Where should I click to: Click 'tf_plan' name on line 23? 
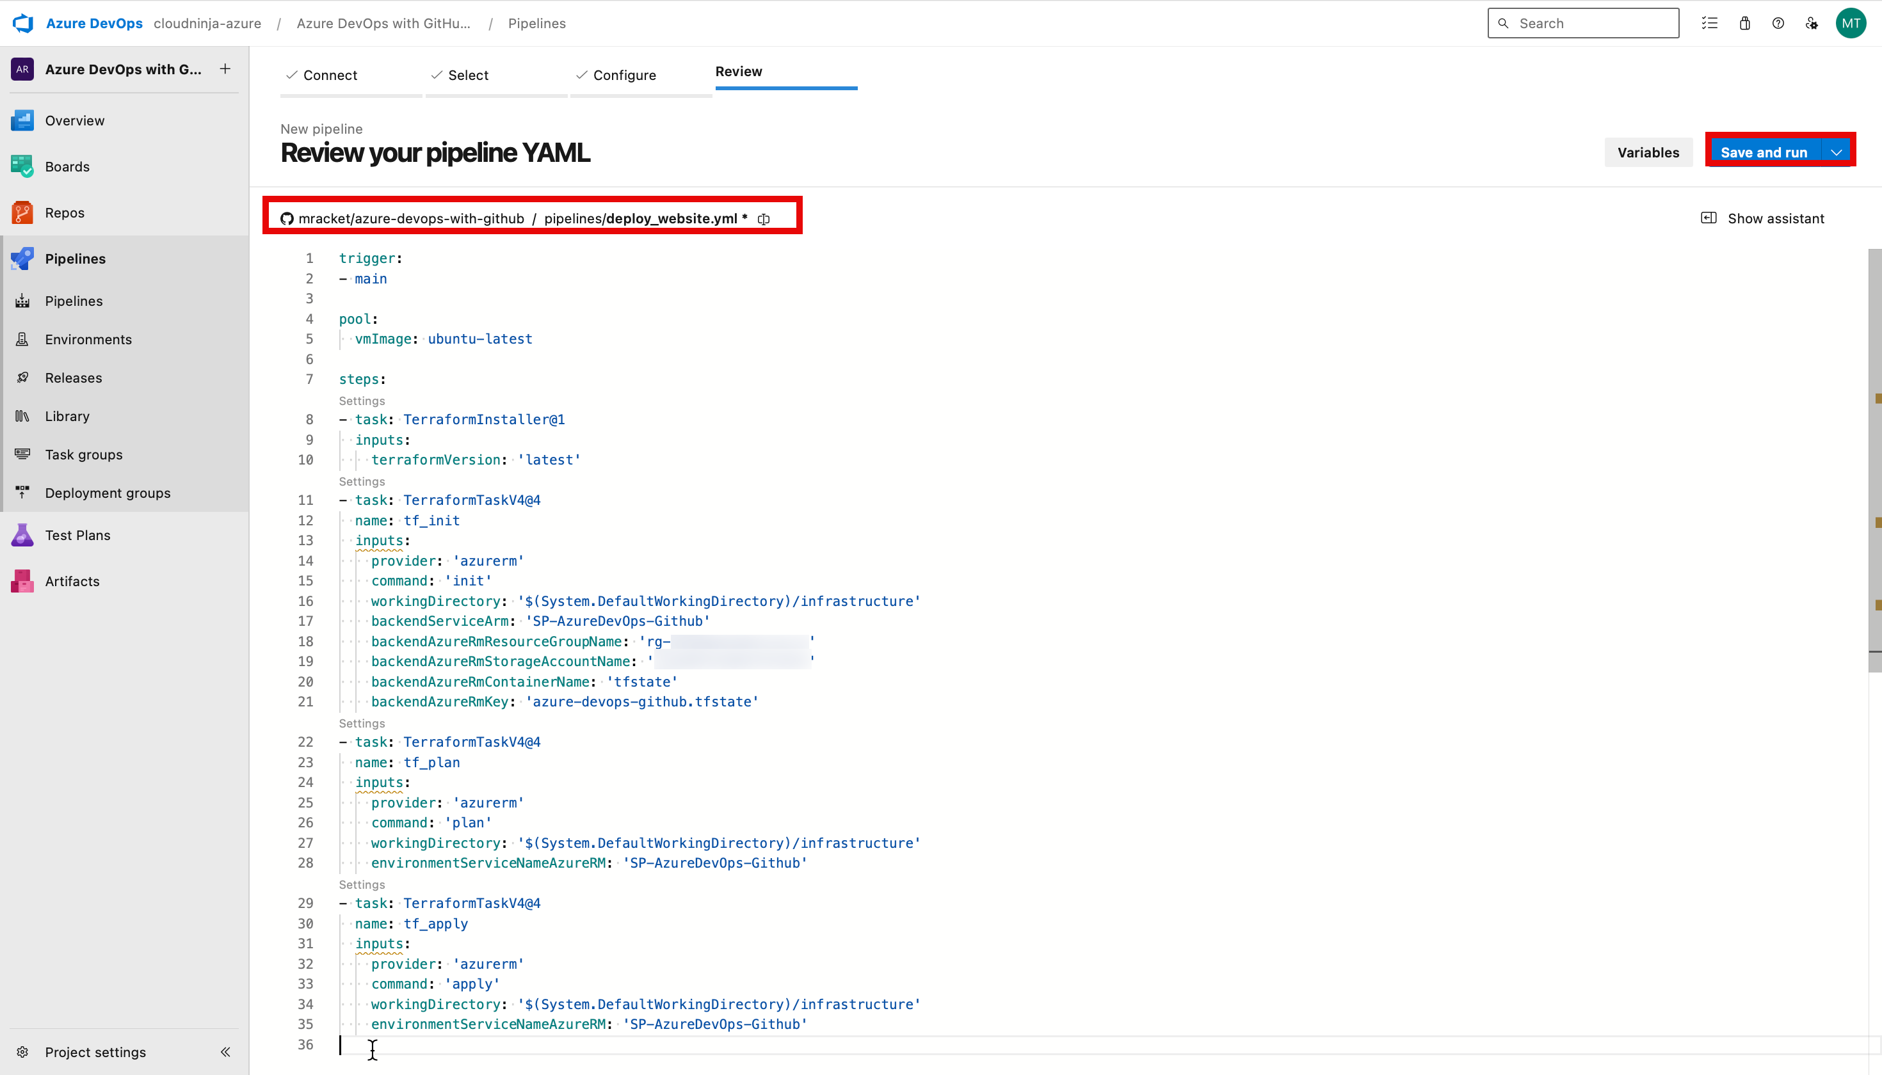pos(431,763)
